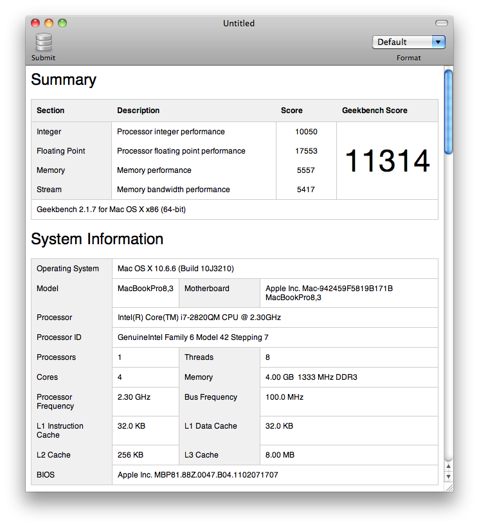Click the Geekbench score 11314

coord(387,161)
